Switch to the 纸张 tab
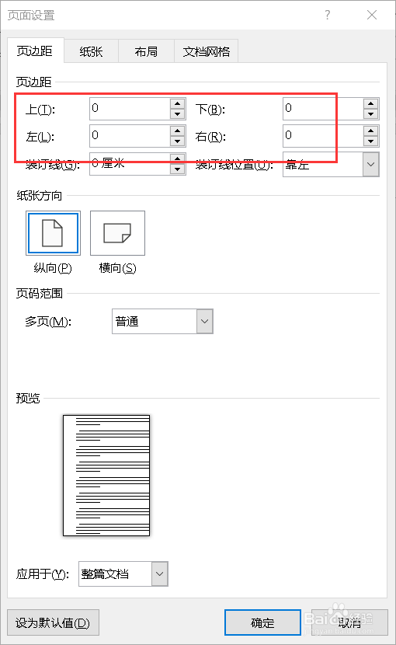396x645 pixels. (92, 51)
